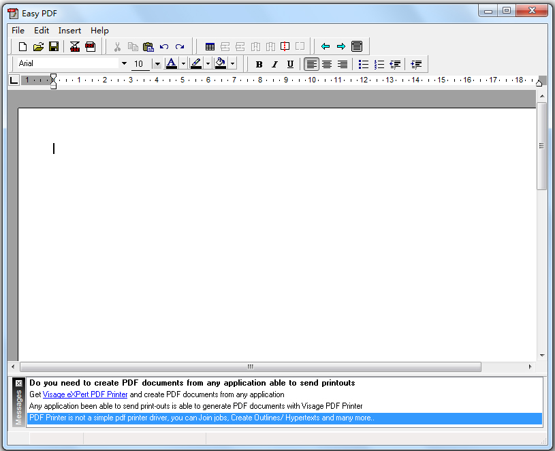Save the document with floppy icon
555x451 pixels.
click(54, 46)
